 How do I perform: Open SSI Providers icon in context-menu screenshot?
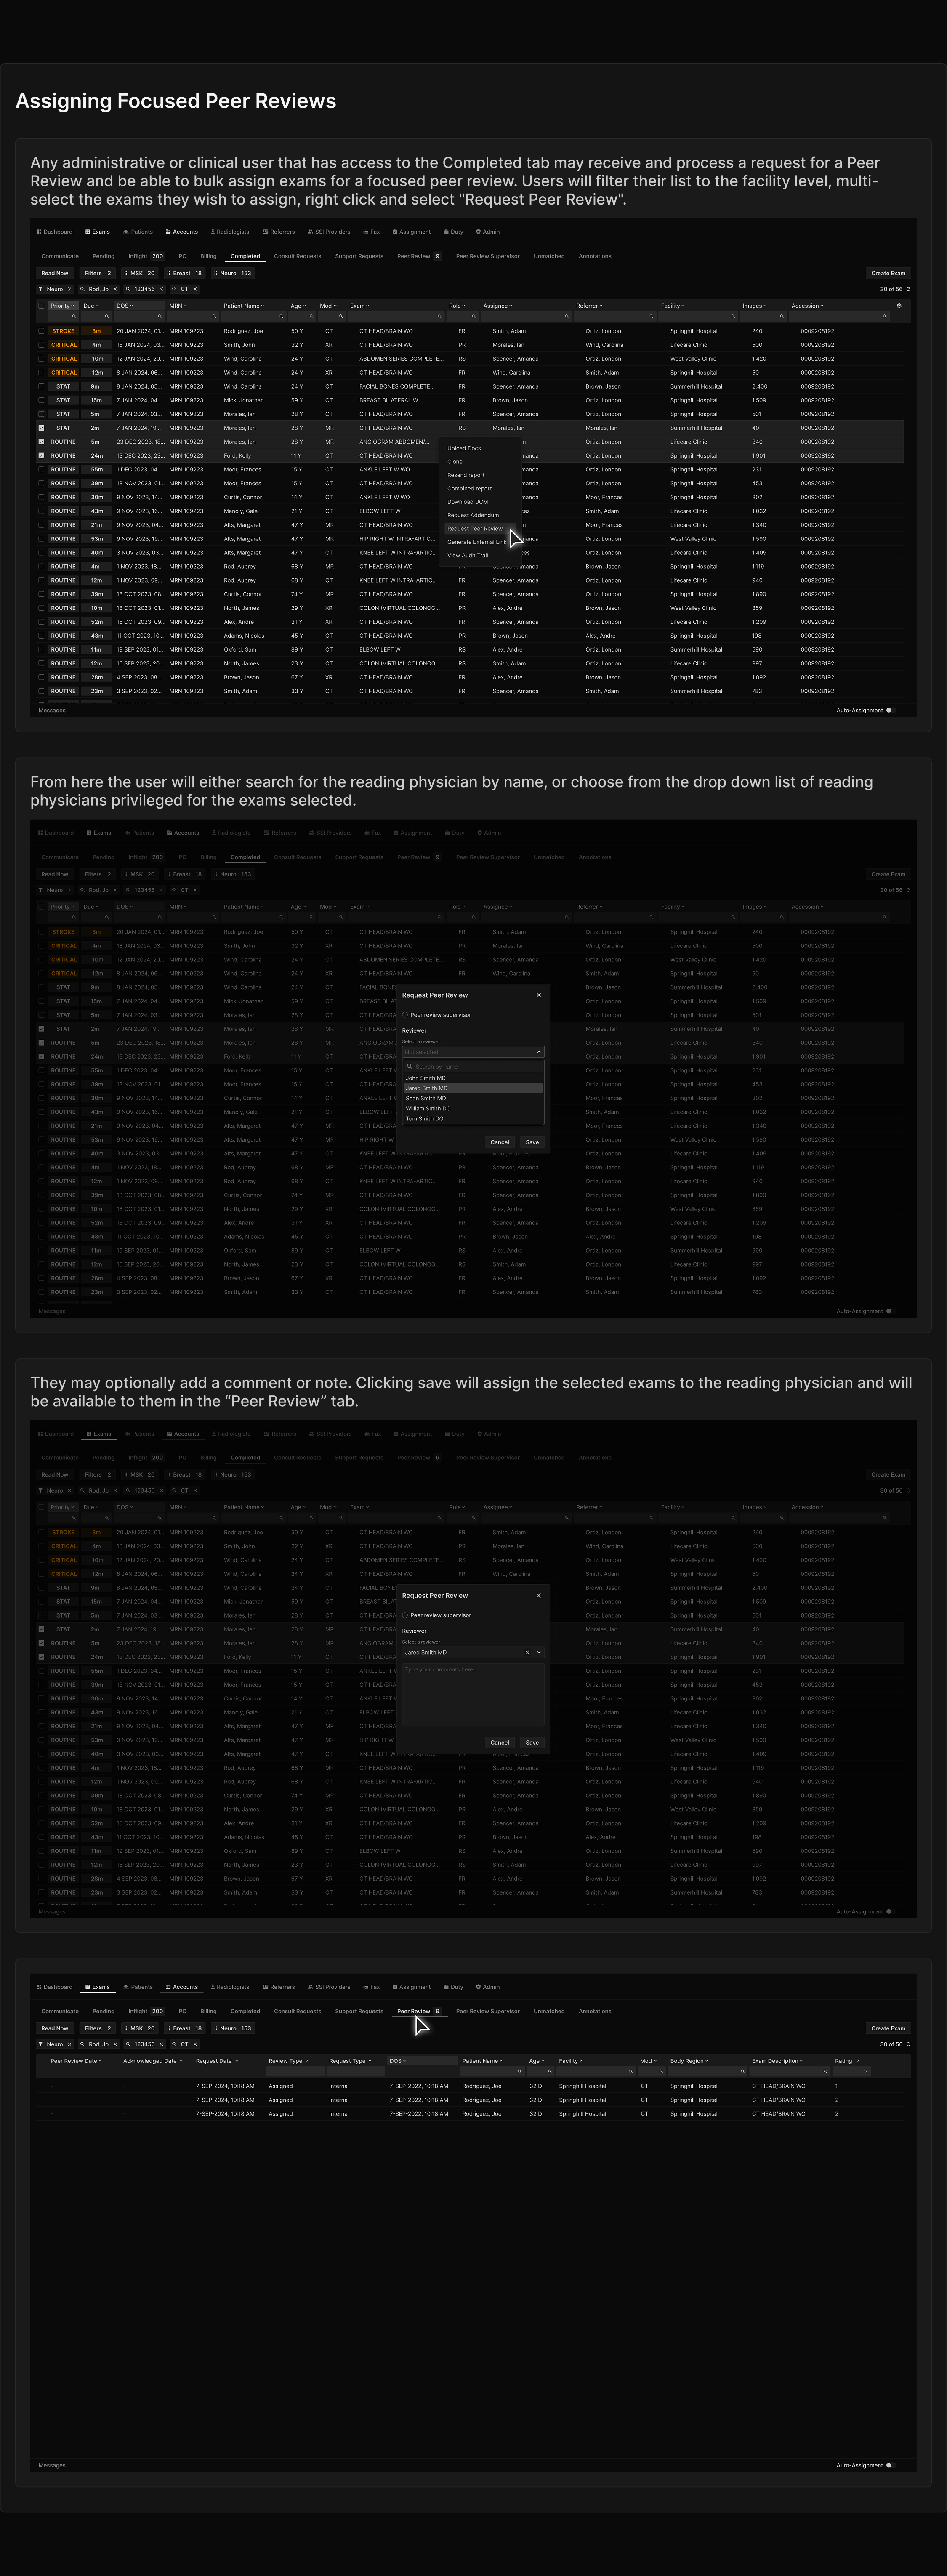(x=310, y=232)
